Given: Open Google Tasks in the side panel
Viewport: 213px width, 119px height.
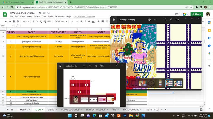Looking at the screenshot, I should pyautogui.click(x=209, y=38).
